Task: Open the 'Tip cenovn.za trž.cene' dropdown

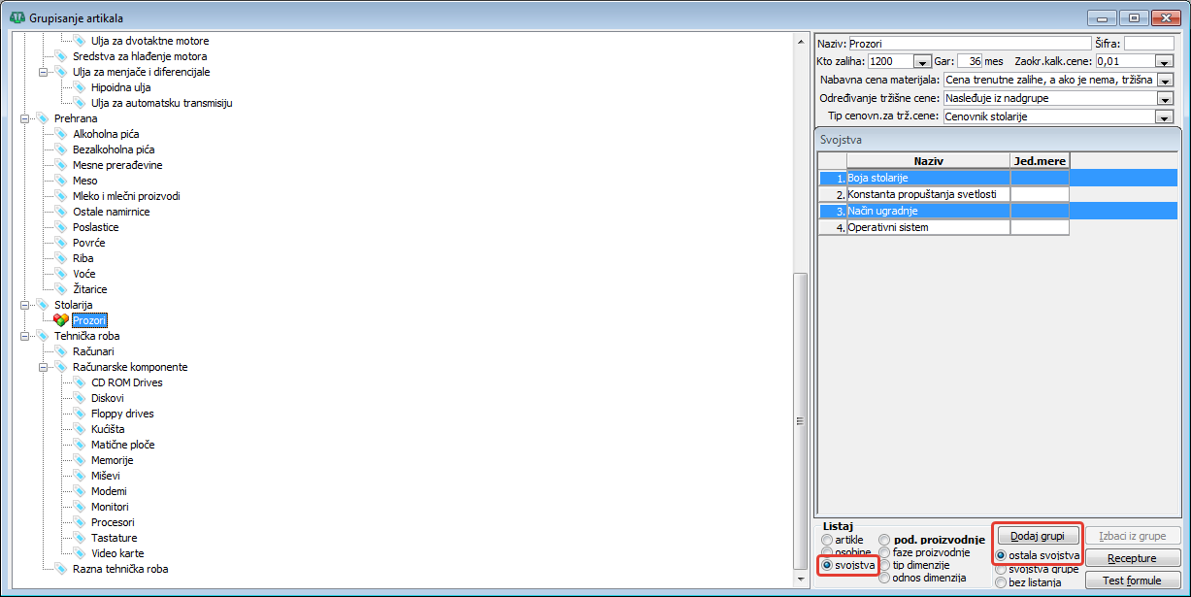Action: [1165, 116]
